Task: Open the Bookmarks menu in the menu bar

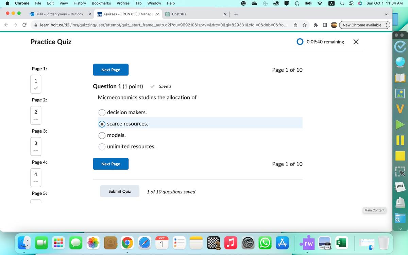Action: tap(101, 3)
